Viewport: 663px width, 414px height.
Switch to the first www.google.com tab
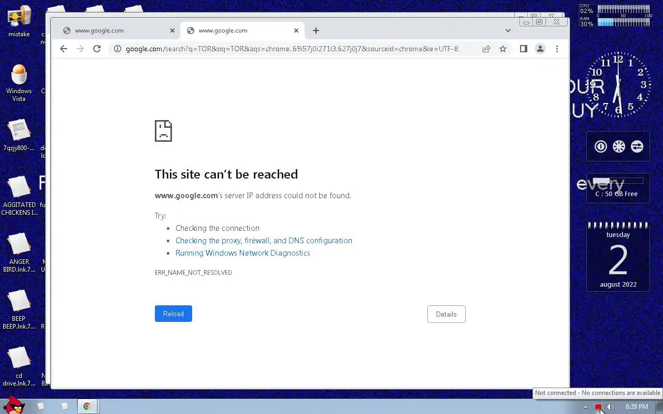pos(119,31)
